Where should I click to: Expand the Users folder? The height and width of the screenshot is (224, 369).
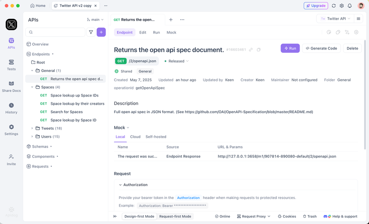[x=32, y=136]
